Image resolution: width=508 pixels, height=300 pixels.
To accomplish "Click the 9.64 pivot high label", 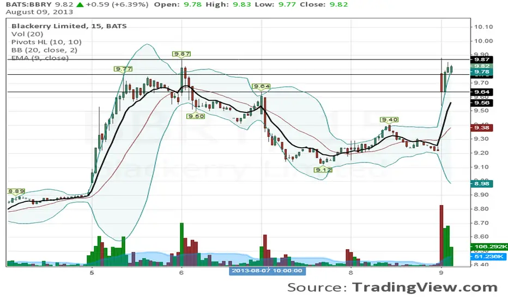I will tap(262, 86).
